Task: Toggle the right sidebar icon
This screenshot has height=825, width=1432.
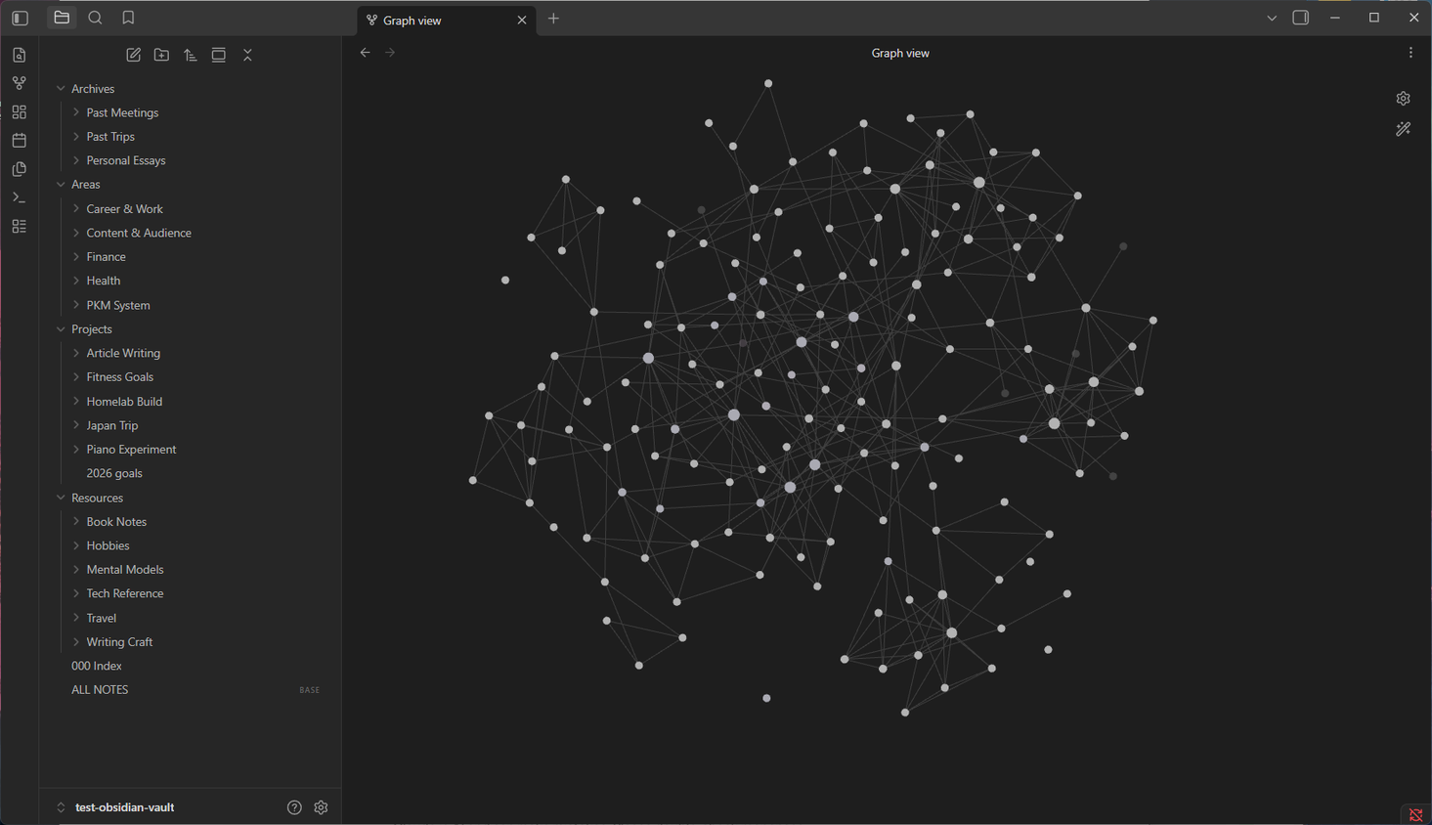Action: pos(1301,18)
